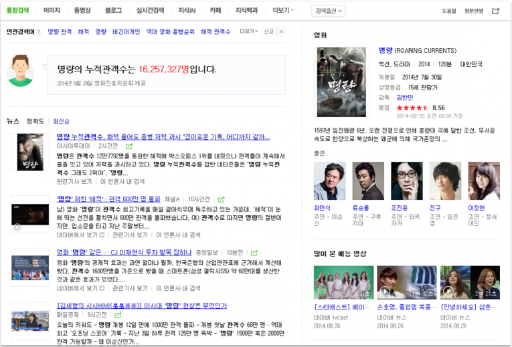Select related search 역대 영화 흥행순위

click(x=170, y=31)
